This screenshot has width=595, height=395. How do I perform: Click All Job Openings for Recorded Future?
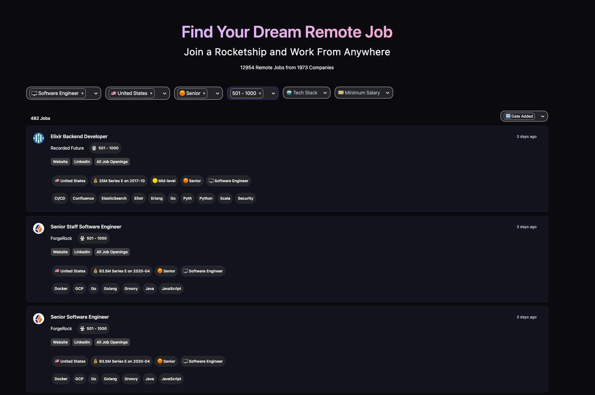coord(112,161)
